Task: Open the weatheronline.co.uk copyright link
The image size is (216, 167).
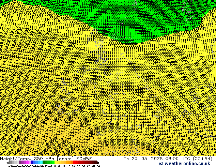Action: pyautogui.click(x=185, y=164)
